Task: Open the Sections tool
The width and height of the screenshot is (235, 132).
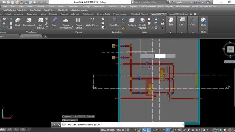Action: click(132, 22)
